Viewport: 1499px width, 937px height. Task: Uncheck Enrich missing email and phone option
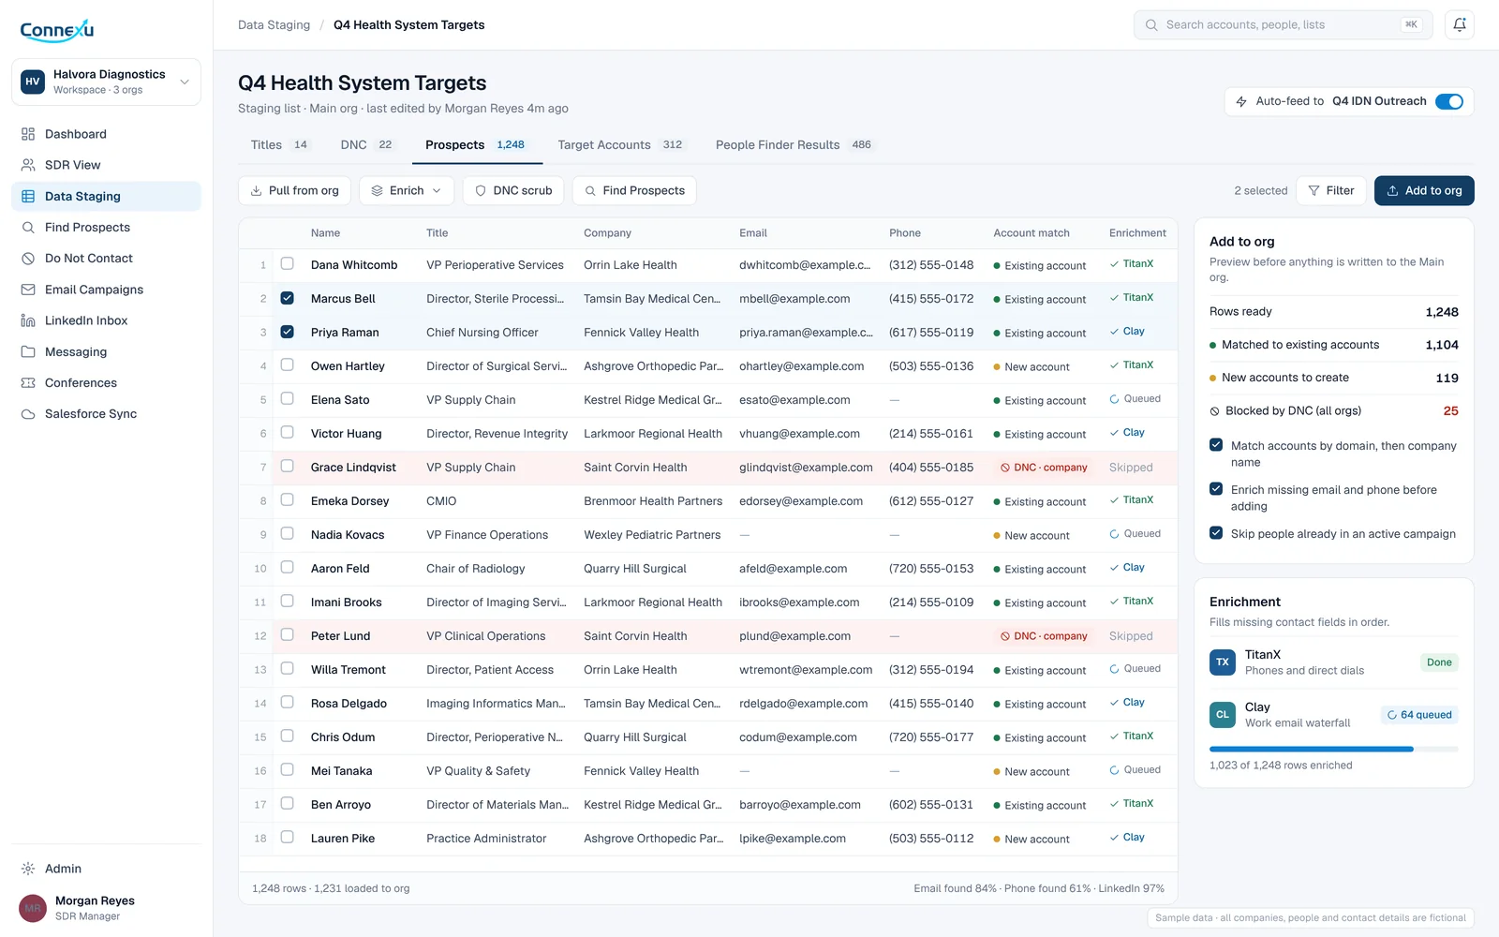(x=1216, y=489)
